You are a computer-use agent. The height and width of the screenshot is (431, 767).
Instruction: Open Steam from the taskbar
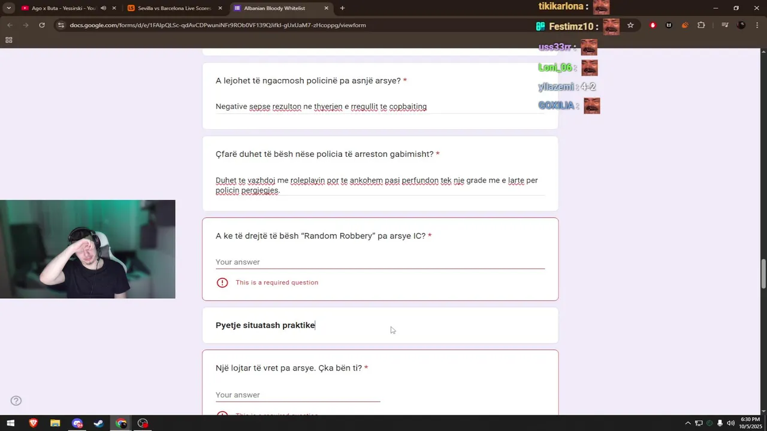99,423
